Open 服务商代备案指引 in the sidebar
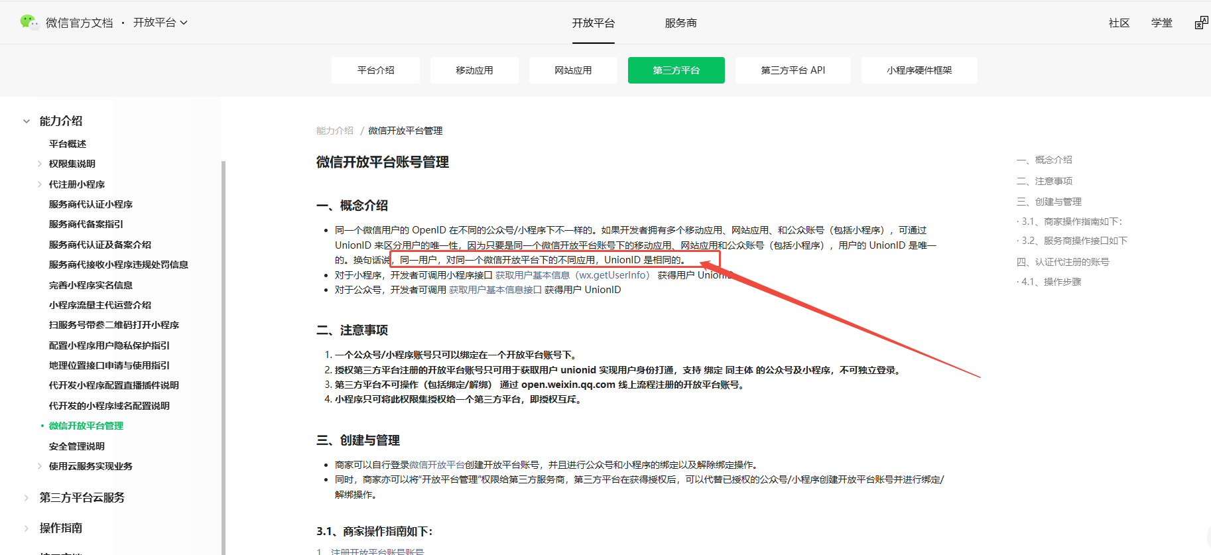The width and height of the screenshot is (1211, 555). click(86, 224)
